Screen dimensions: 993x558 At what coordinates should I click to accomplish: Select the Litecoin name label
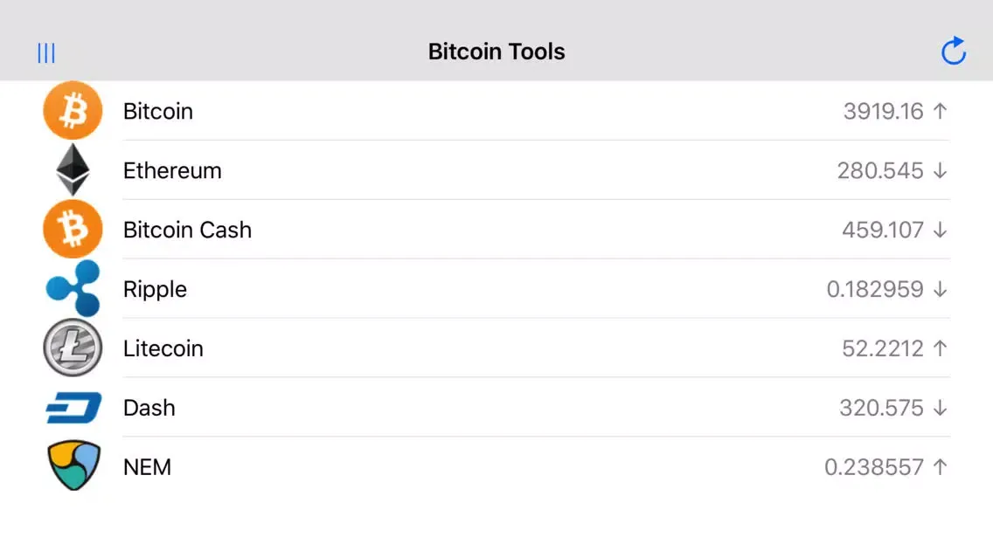tap(163, 348)
